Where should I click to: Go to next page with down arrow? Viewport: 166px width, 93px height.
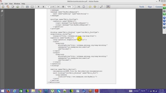tap(43, 7)
